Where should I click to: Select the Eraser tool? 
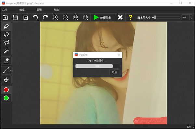click(6, 61)
